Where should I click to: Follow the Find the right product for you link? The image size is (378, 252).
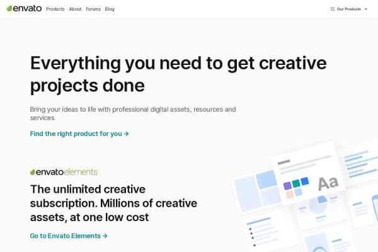(x=79, y=134)
